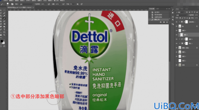Select the Pen tool
199x110 pixels.
pyautogui.click(x=1, y=29)
